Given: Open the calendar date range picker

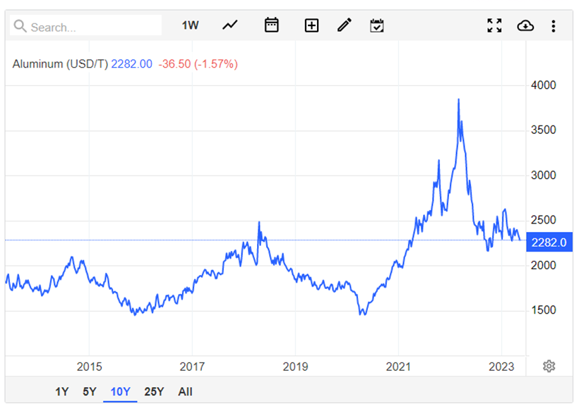Looking at the screenshot, I should click(271, 26).
